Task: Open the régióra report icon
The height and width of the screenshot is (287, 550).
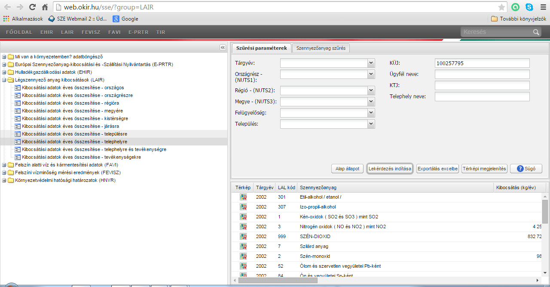Action: point(18,103)
